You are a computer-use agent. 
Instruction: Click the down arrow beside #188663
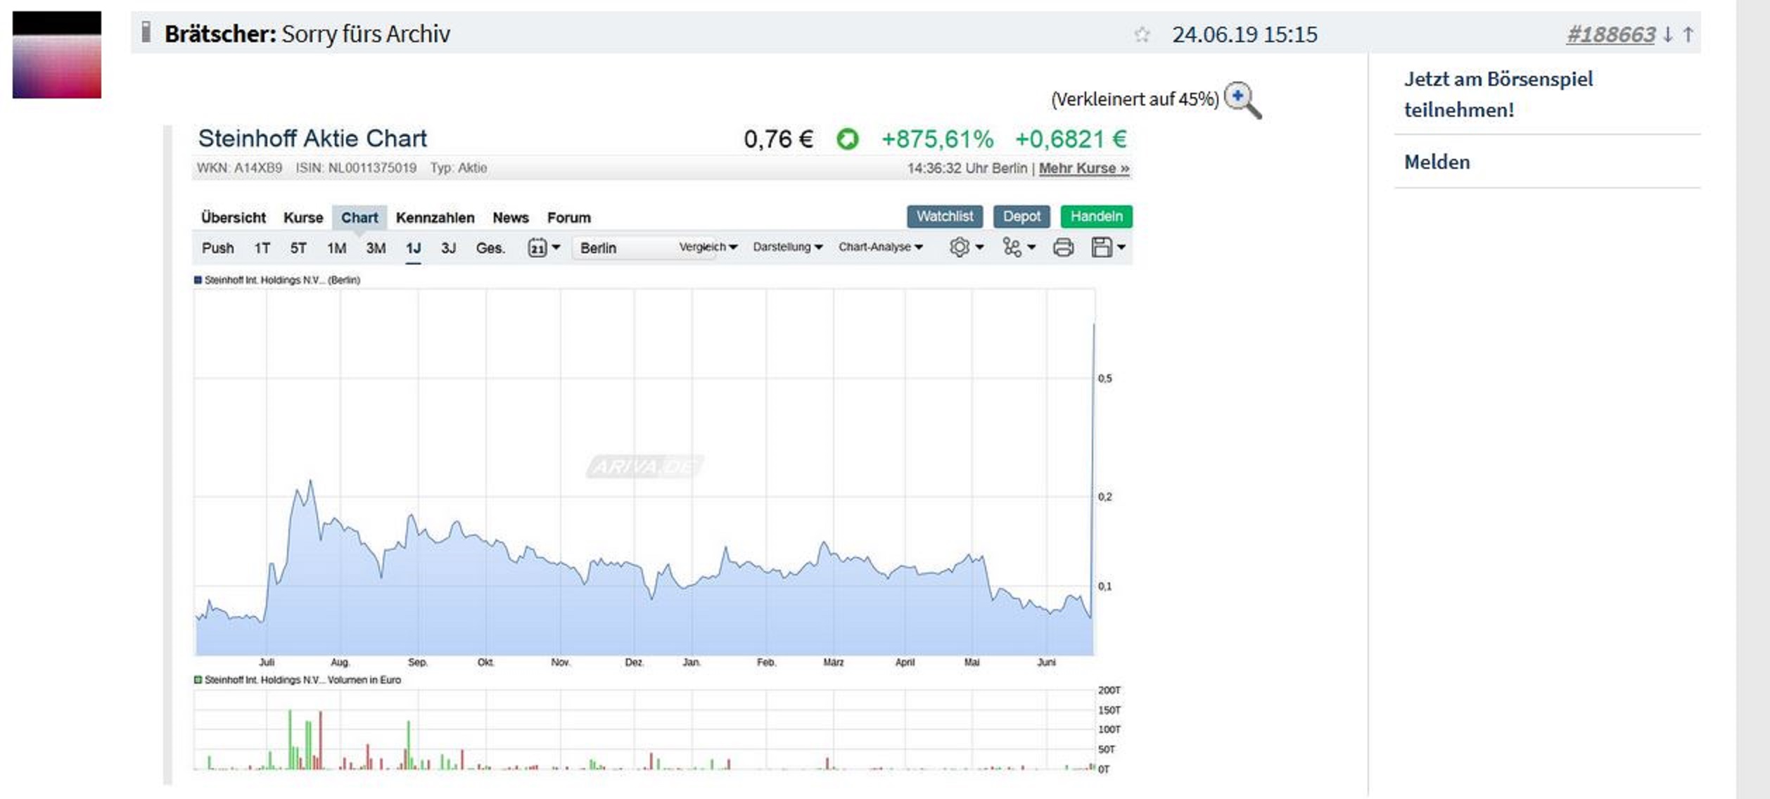(1666, 32)
